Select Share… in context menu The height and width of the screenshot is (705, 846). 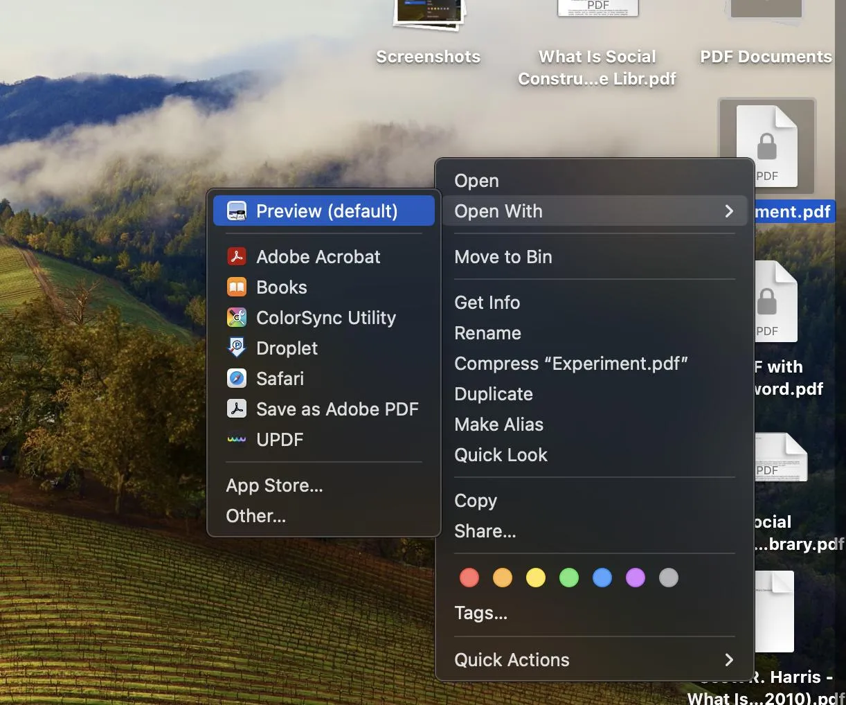pos(595,531)
